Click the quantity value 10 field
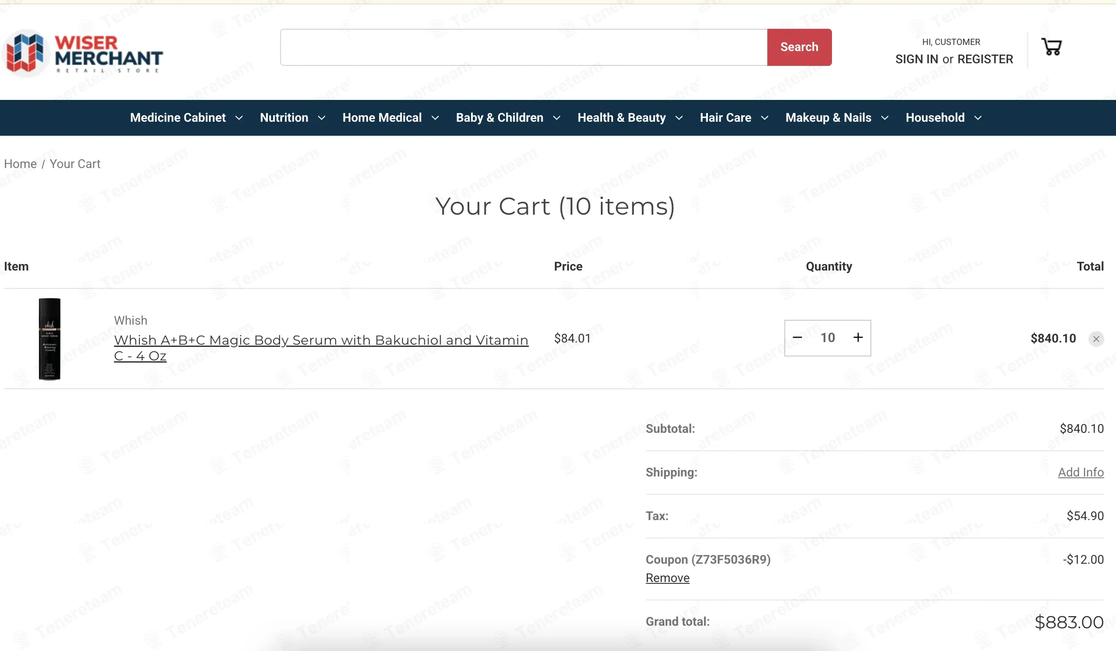The width and height of the screenshot is (1116, 651). (x=827, y=337)
